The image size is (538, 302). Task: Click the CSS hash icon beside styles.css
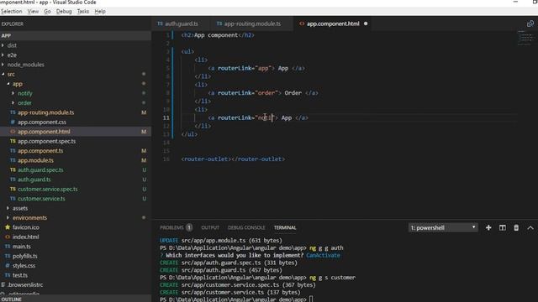(8, 265)
